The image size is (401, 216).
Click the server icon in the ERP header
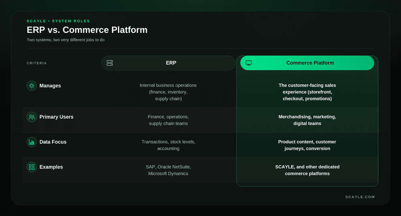(x=110, y=63)
